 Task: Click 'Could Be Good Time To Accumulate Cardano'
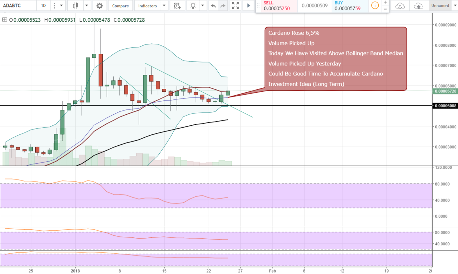pyautogui.click(x=326, y=74)
